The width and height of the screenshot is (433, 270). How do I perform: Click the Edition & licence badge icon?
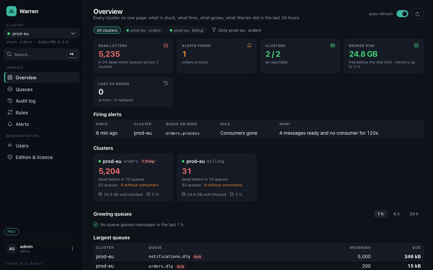point(10,157)
